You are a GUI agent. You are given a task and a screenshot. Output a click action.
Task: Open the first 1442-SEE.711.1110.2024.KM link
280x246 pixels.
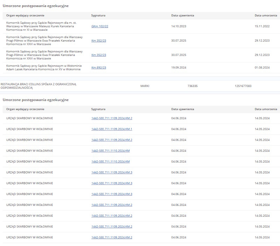point(110,151)
